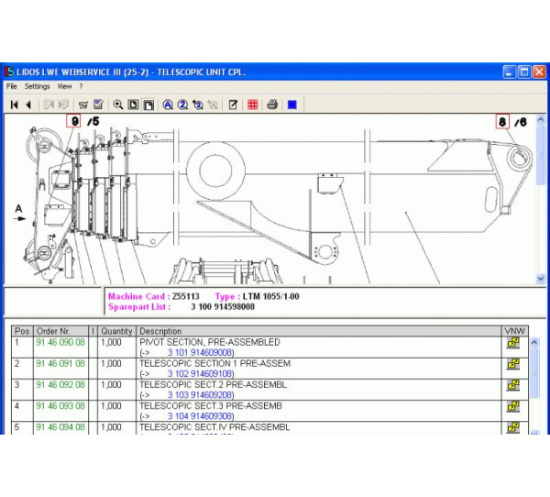Click the circled 2 toolbar icon
The image size is (550, 497).
coord(182,105)
